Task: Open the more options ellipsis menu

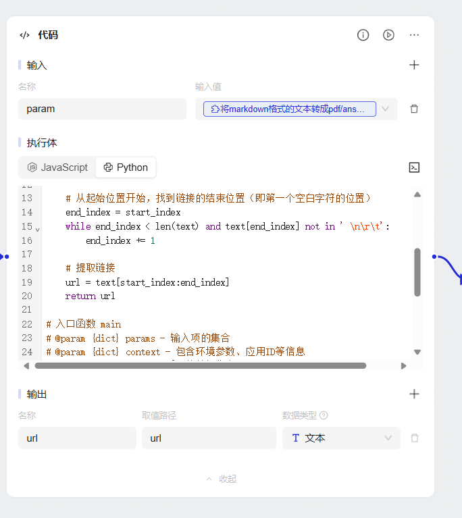Action: tap(414, 35)
